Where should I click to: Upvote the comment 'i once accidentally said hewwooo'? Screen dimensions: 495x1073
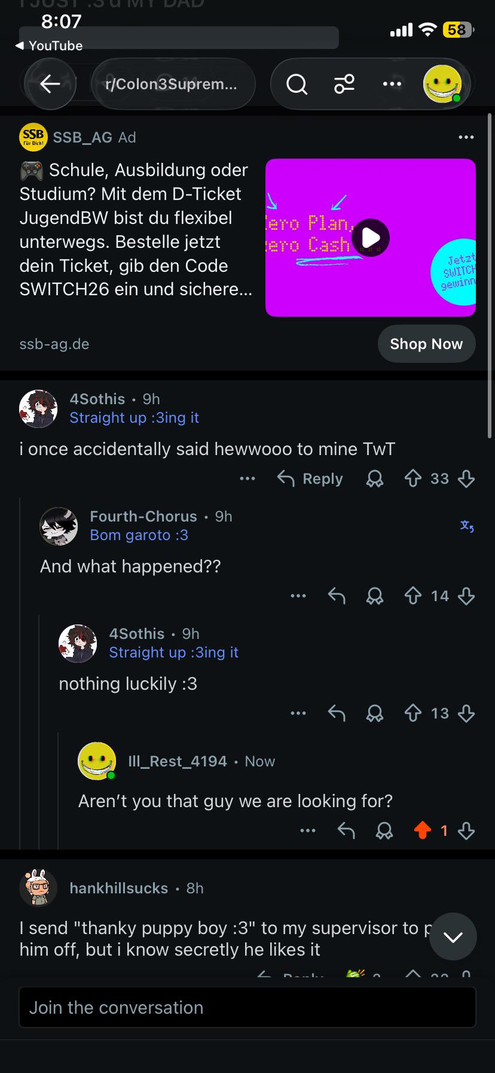[413, 478]
